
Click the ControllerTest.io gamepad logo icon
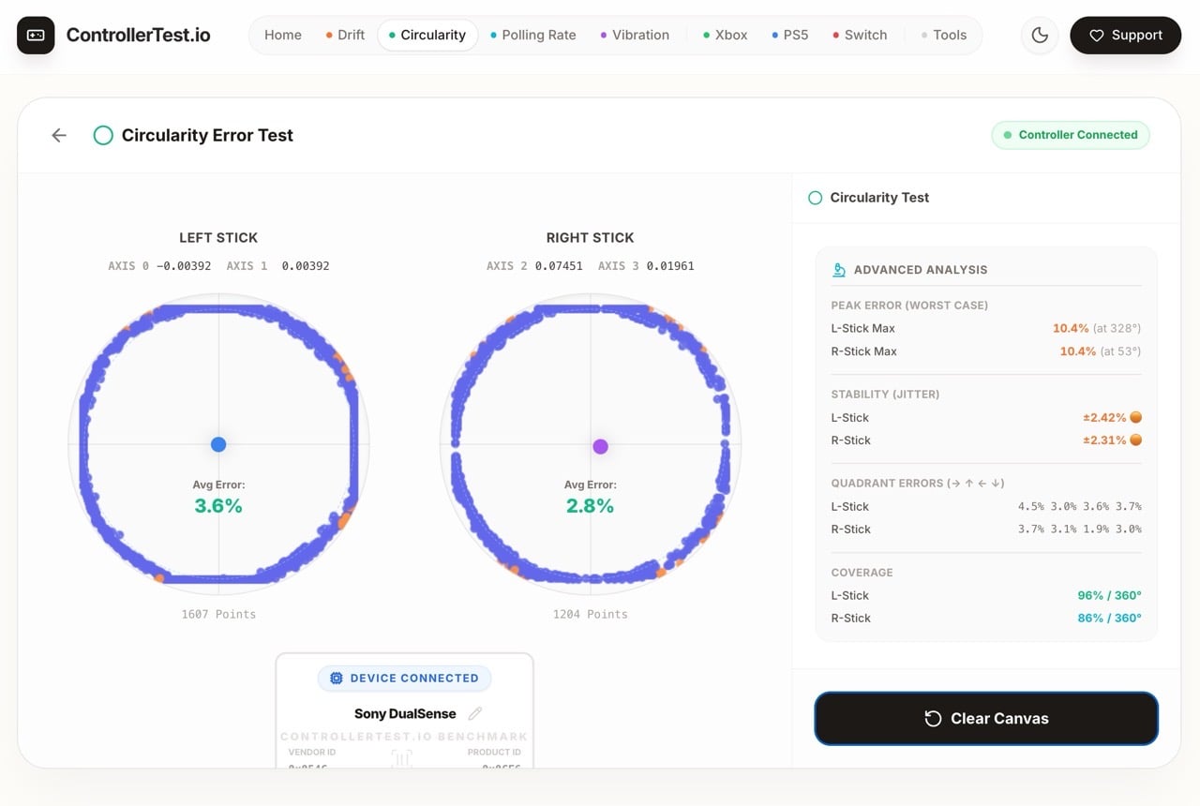pos(35,34)
